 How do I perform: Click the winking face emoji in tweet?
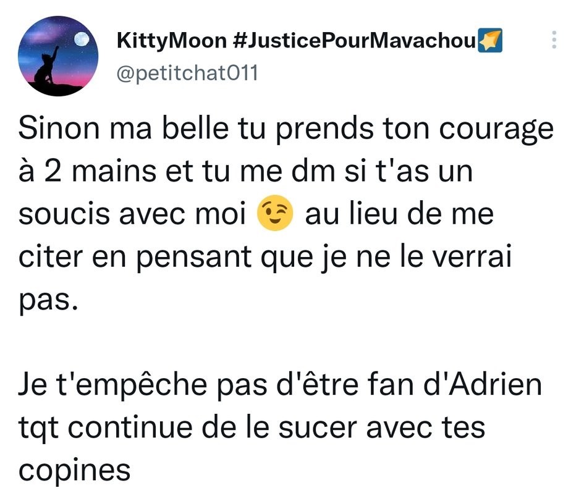pos(275,213)
